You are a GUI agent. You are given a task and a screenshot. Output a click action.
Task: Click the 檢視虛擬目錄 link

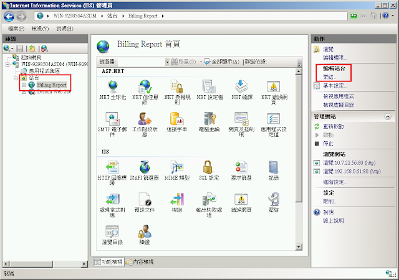[x=339, y=105]
